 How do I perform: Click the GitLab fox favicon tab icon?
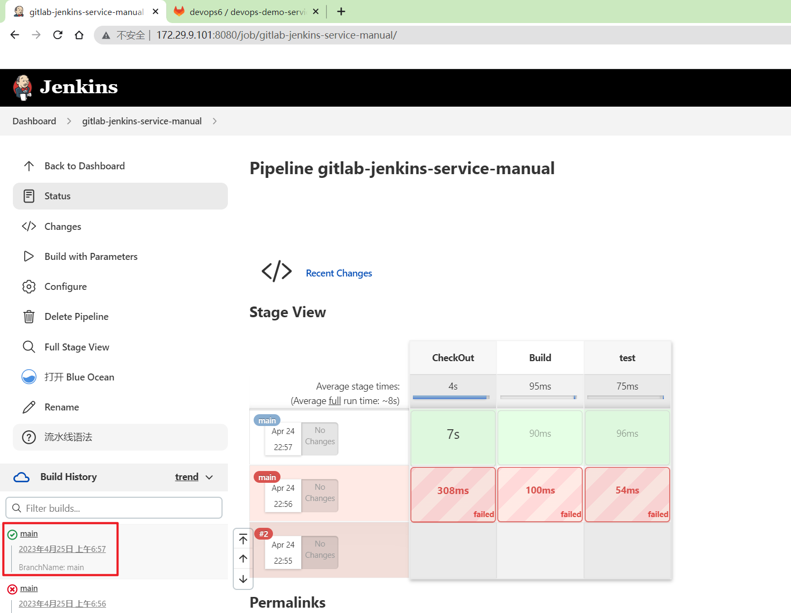(179, 11)
